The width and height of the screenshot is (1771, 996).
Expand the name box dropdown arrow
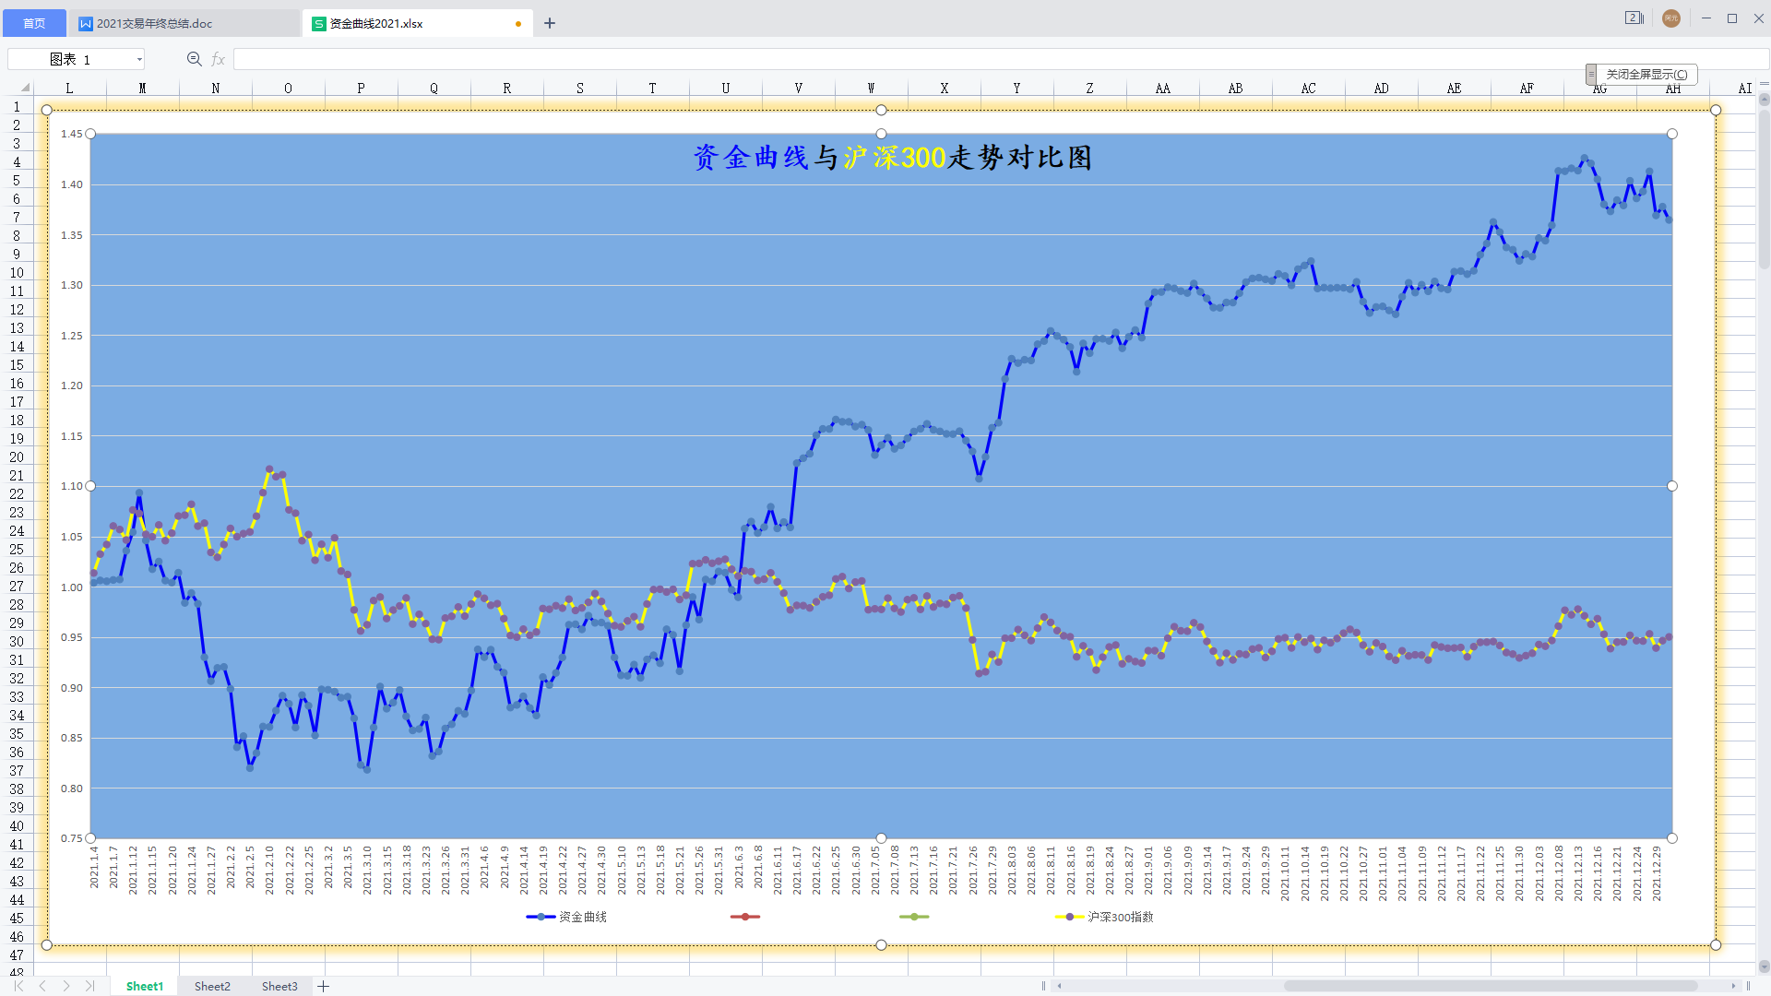[139, 59]
